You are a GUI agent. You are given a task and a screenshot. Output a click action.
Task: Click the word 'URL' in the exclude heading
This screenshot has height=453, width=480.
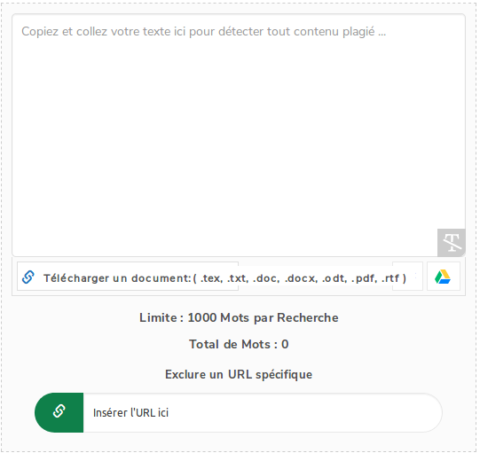(x=240, y=374)
